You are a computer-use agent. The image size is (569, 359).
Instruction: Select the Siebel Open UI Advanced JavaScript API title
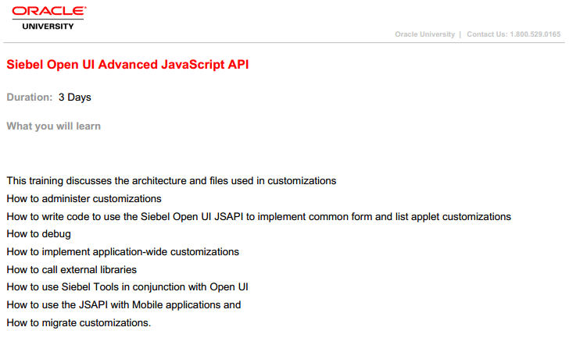tap(127, 65)
